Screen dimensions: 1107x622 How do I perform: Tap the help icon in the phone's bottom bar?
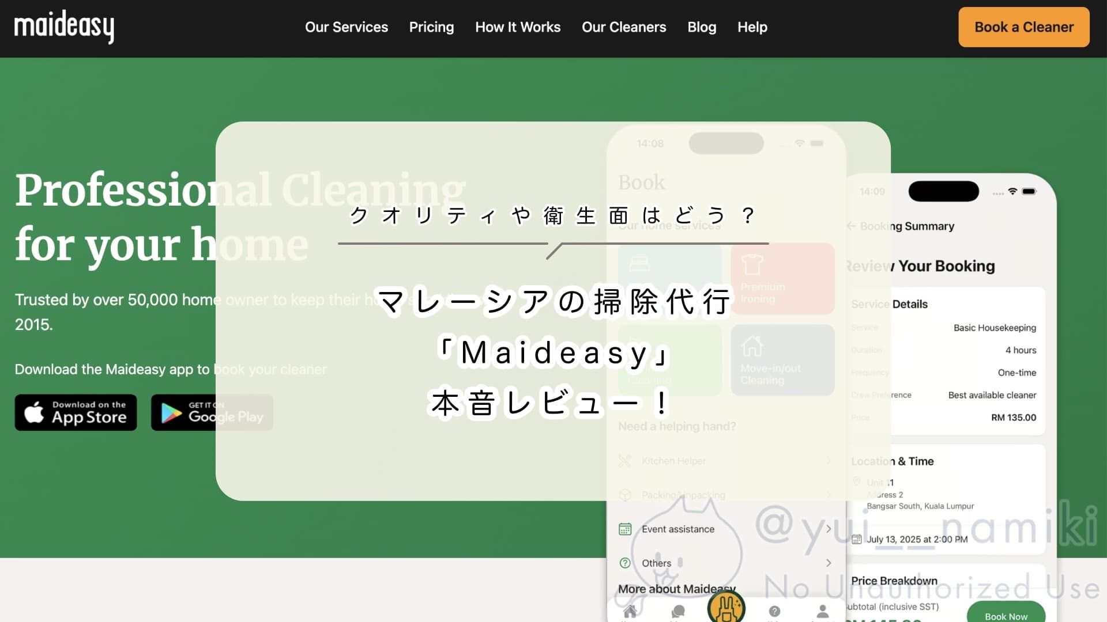point(774,611)
